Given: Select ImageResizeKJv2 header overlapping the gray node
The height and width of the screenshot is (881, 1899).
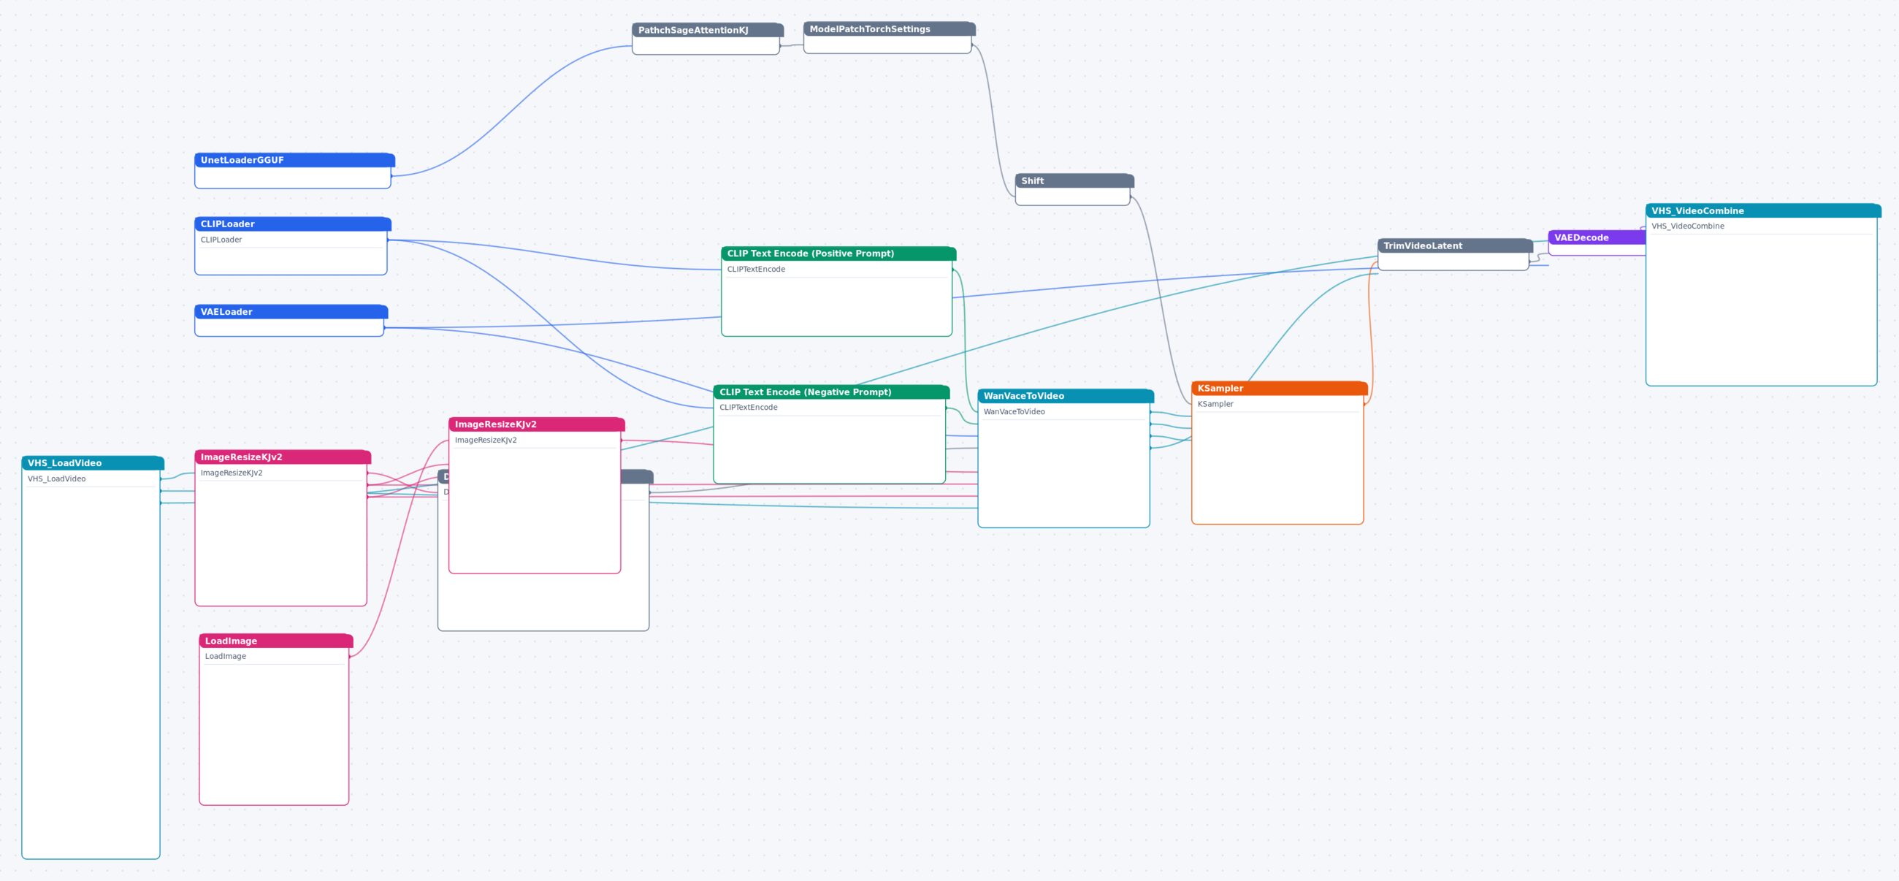Looking at the screenshot, I should 537,424.
